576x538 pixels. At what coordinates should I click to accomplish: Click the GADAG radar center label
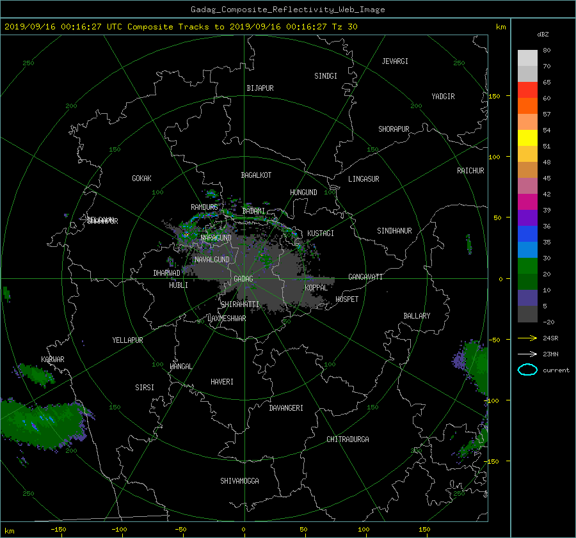tap(243, 279)
